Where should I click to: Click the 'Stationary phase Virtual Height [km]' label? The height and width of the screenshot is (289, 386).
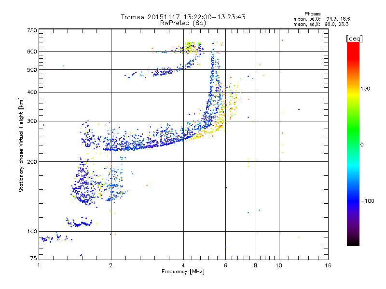(x=21, y=144)
